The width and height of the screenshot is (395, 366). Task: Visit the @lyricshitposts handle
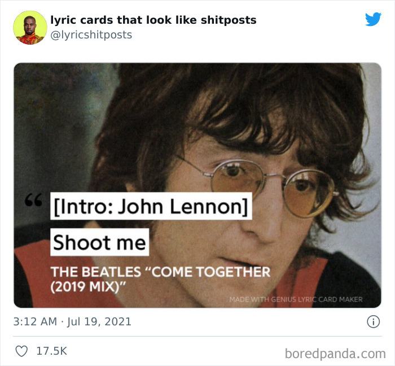click(91, 35)
